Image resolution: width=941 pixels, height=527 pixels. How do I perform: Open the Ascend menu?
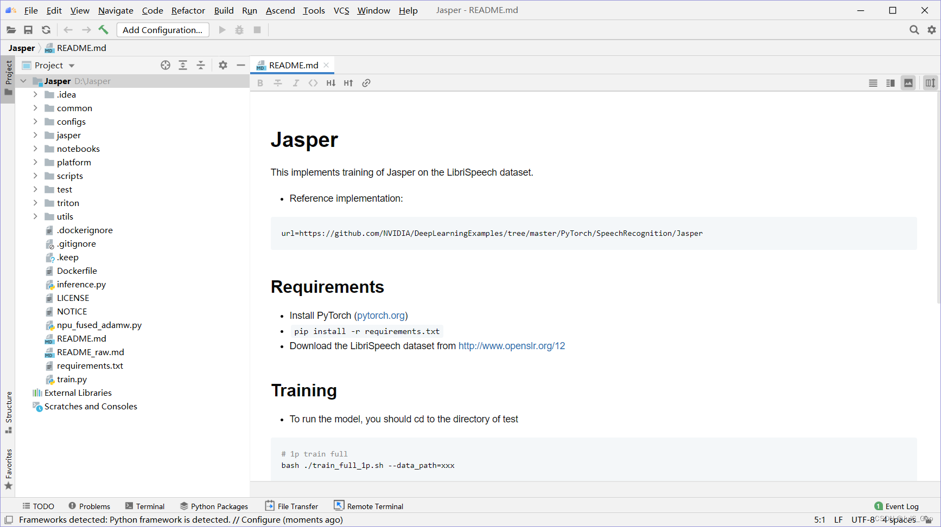281,10
